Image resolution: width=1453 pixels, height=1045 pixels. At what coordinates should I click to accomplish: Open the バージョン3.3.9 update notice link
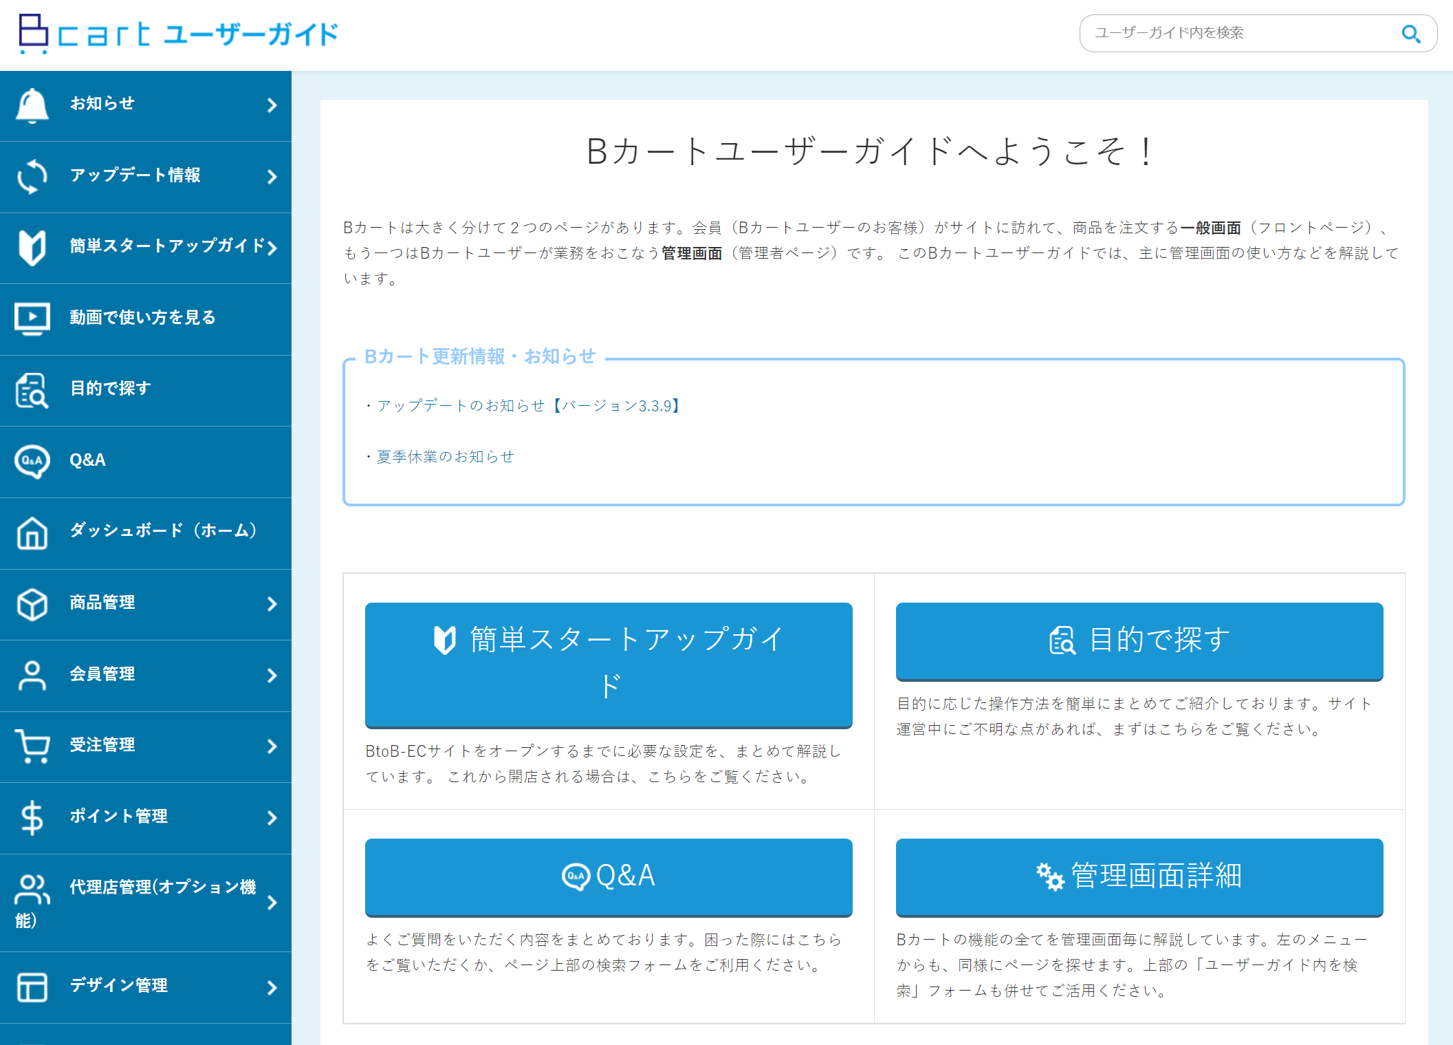[x=529, y=406]
